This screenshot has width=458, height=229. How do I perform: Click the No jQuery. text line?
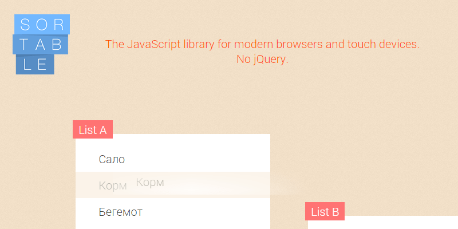point(262,59)
